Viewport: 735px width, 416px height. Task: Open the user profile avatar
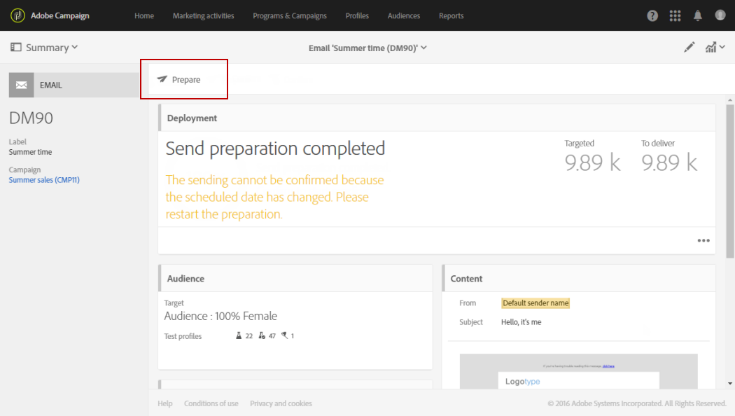(x=720, y=15)
